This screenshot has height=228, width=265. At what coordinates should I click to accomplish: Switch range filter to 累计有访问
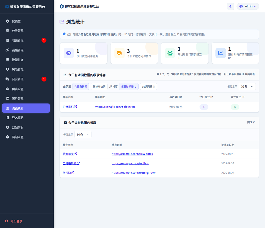(x=99, y=87)
